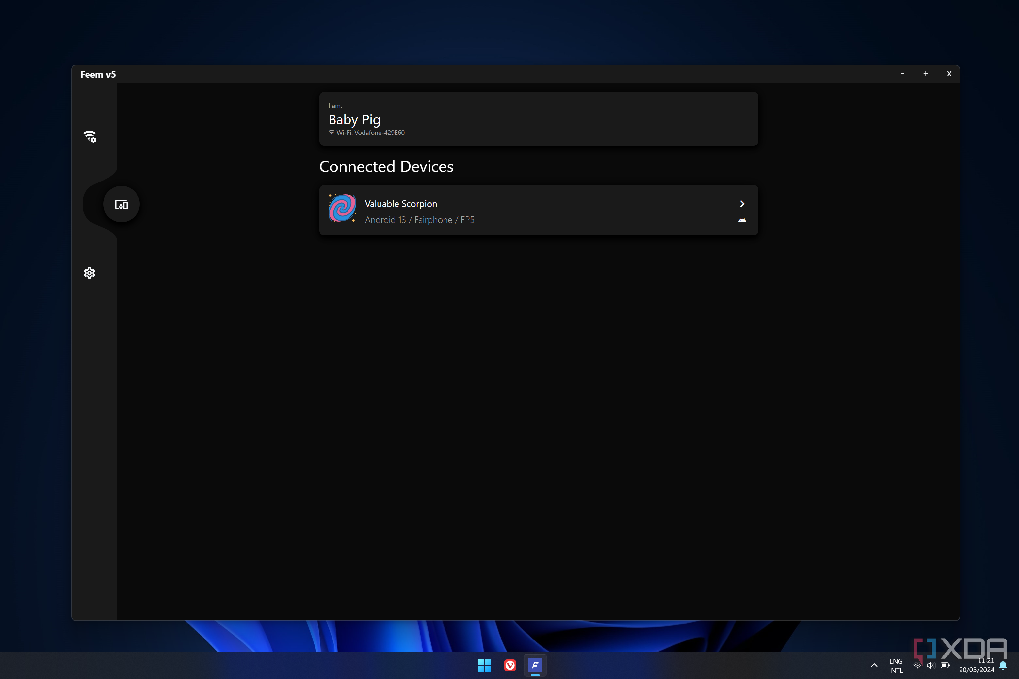
Task: Minimize the Feem v5 window
Action: (902, 74)
